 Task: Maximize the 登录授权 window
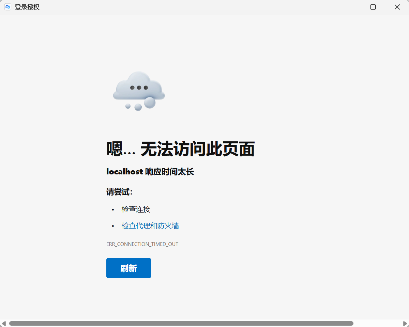(x=373, y=7)
